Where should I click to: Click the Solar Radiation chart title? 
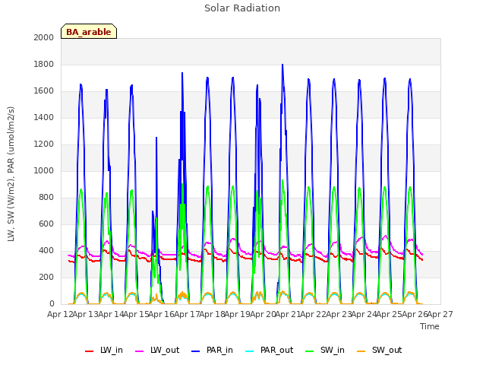[242, 8]
